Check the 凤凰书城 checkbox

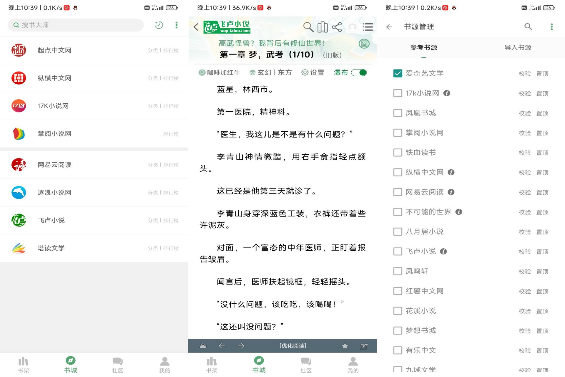[398, 113]
